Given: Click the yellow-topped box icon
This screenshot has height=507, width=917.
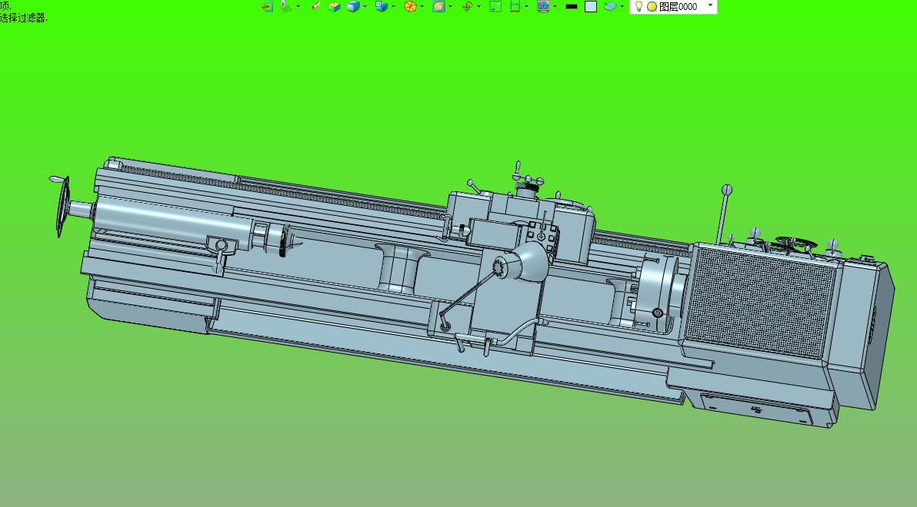Looking at the screenshot, I should point(335,6).
